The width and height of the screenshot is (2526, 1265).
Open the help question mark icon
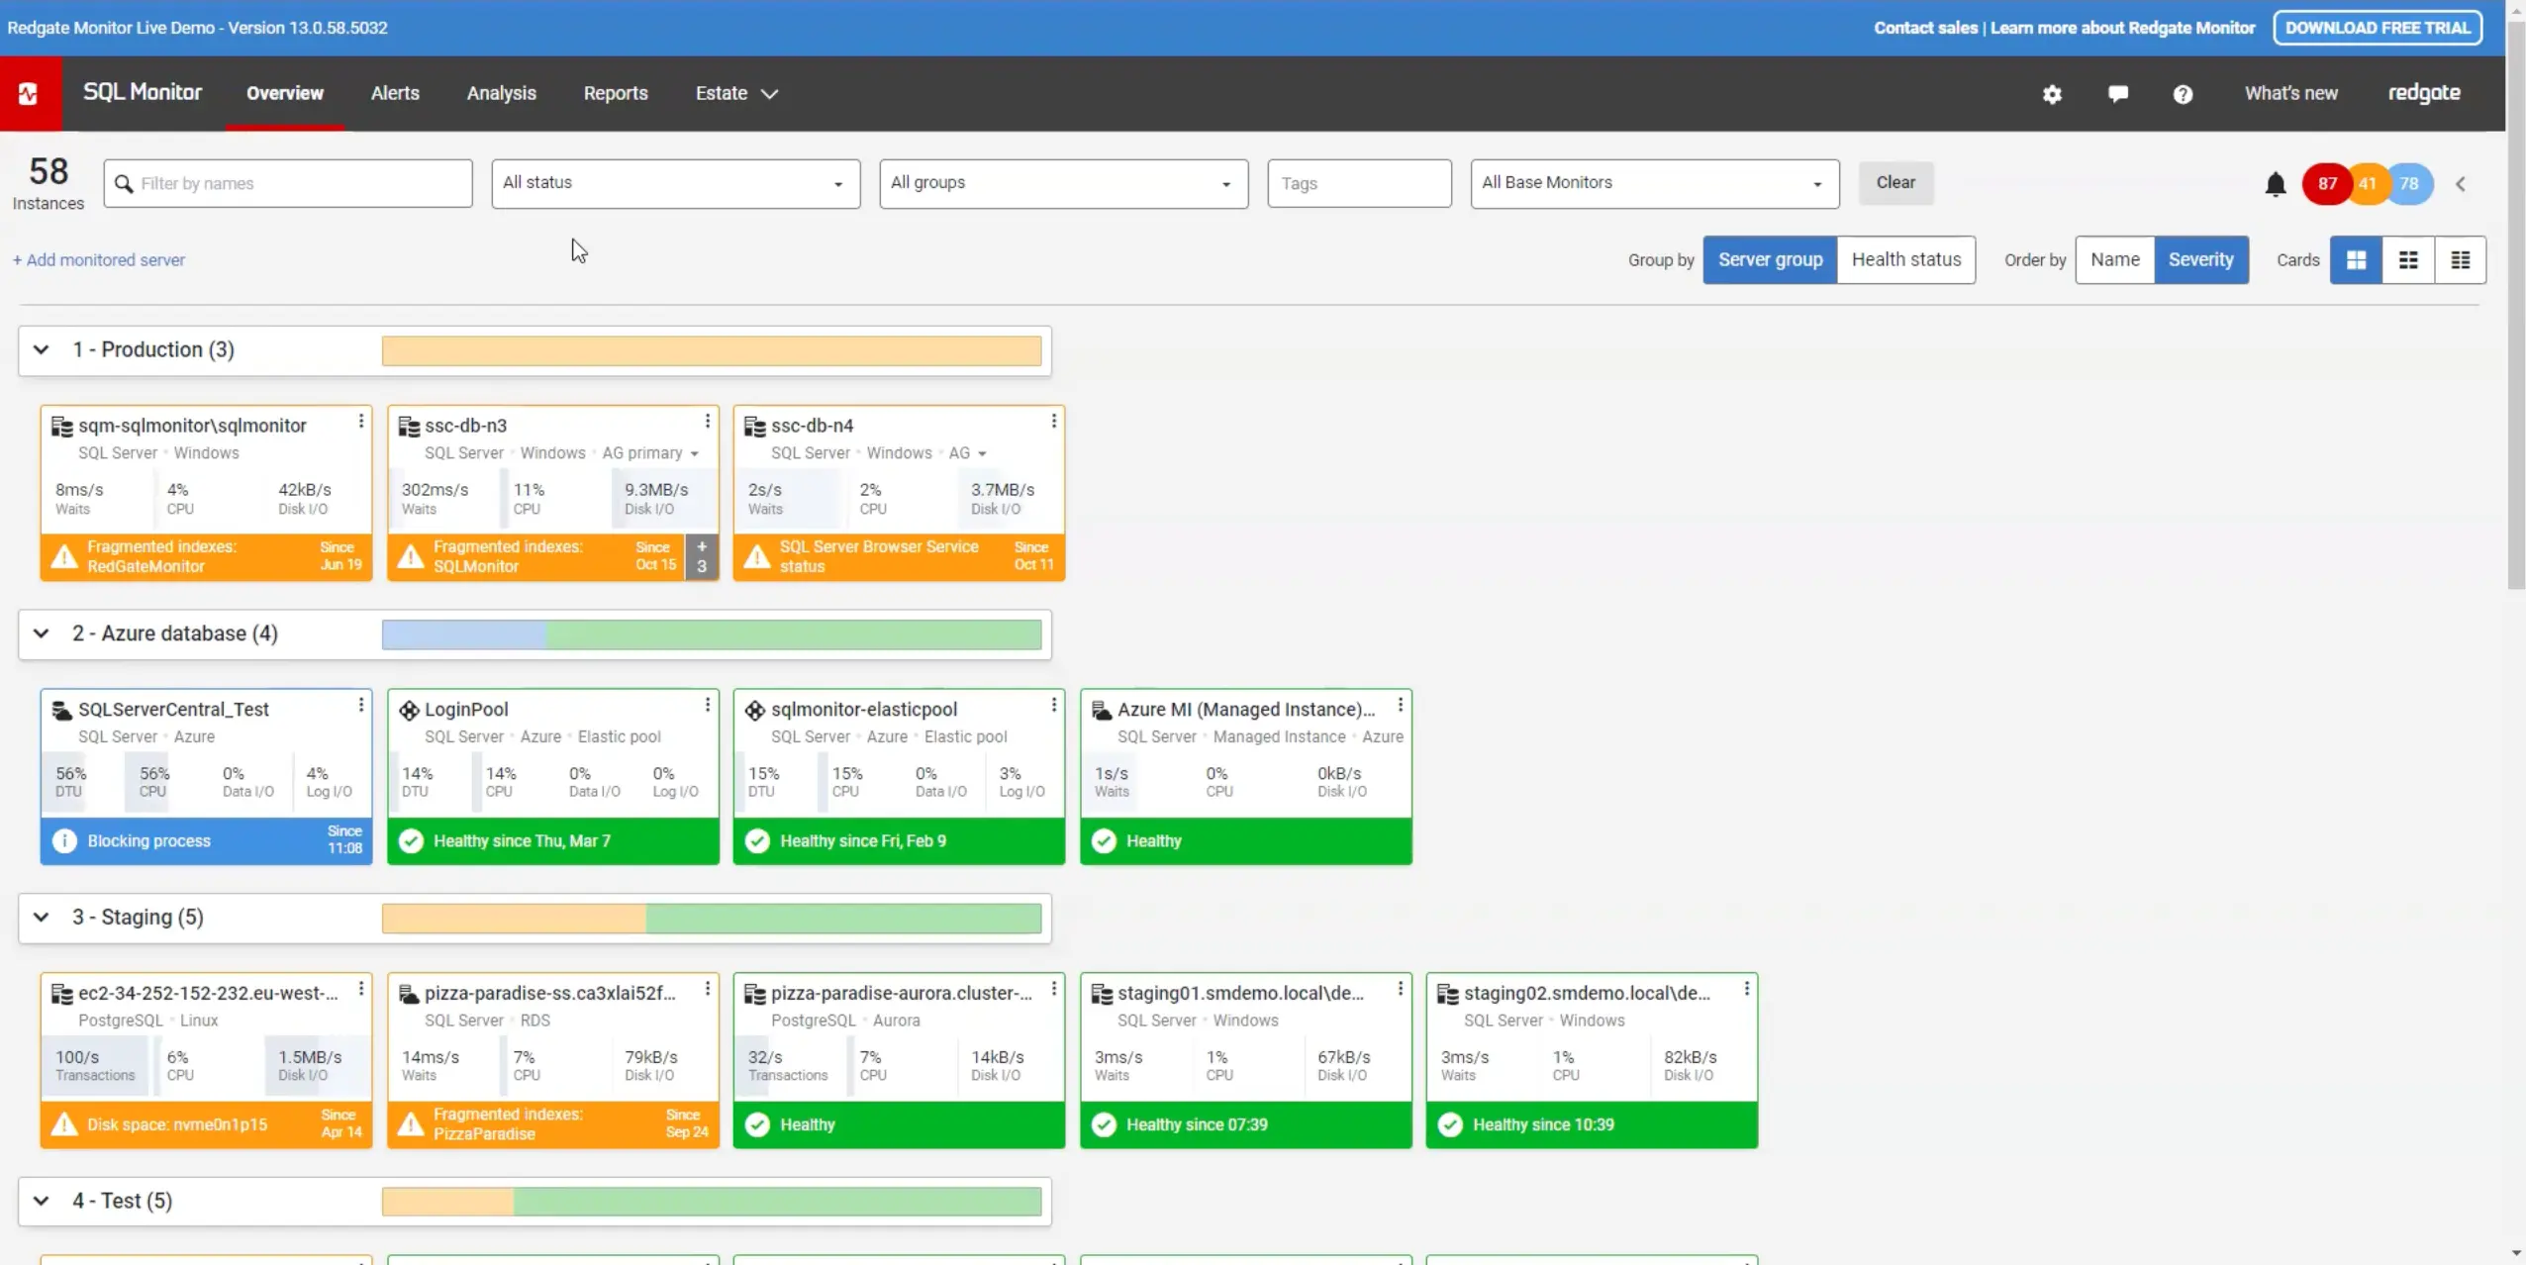(2183, 94)
